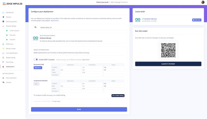
Task: Click the Edge Impulse logo
Action: [12, 4]
